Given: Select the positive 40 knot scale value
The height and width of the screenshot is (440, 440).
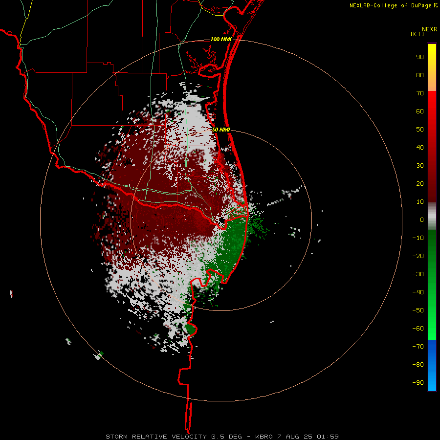Looking at the screenshot, I should 420,147.
